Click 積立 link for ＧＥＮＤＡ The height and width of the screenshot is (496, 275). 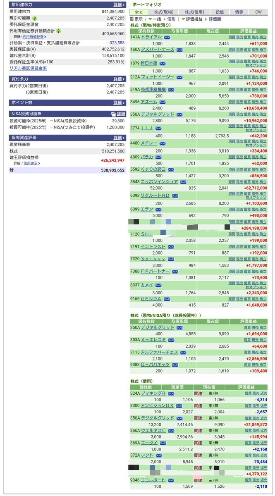tap(263, 299)
